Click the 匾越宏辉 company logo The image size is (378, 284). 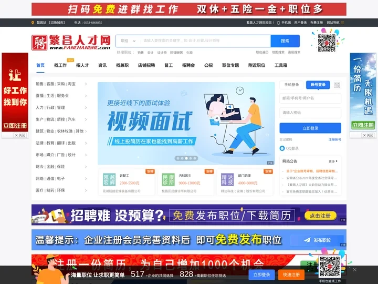pyautogui.click(x=109, y=180)
